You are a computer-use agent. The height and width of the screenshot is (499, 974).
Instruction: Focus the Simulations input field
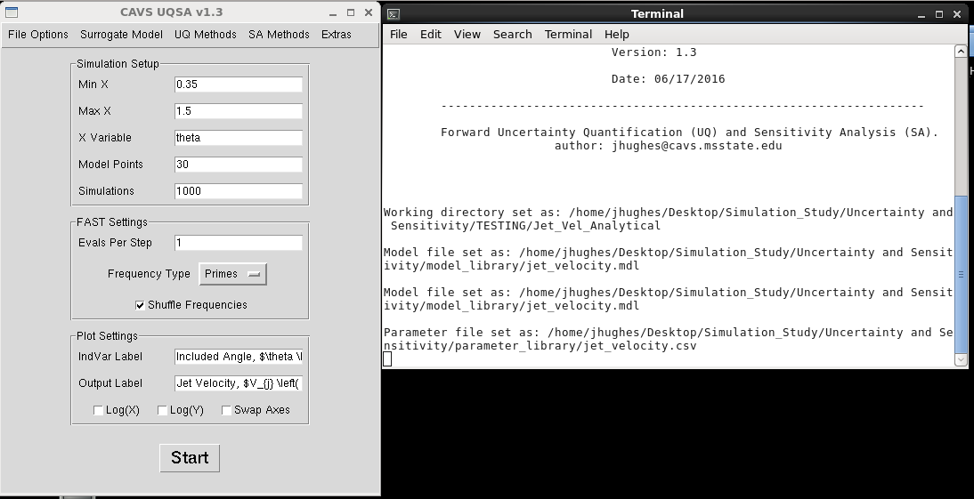tap(239, 191)
